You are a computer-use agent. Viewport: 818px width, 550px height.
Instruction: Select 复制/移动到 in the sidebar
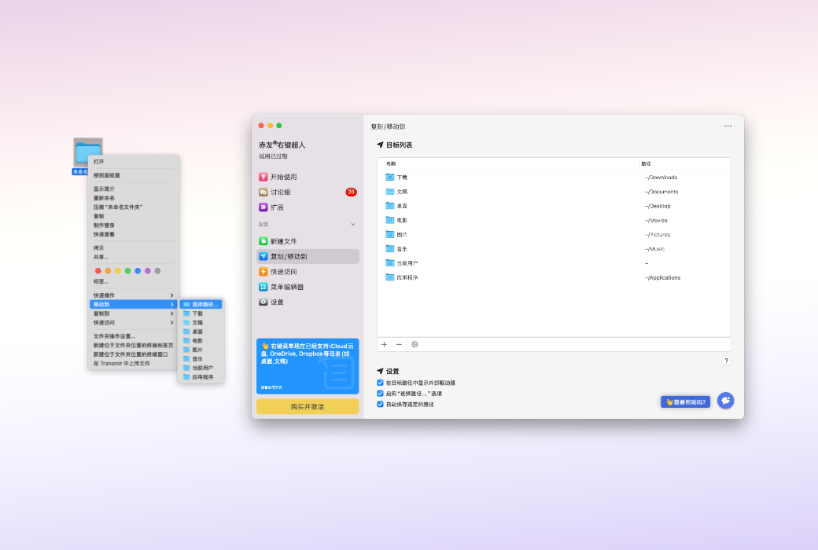coord(308,256)
